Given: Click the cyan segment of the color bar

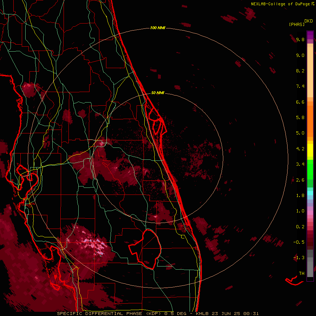Looking at the screenshot, I should 310,193.
